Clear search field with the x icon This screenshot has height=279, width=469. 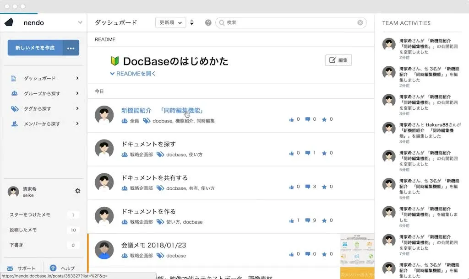(x=360, y=22)
